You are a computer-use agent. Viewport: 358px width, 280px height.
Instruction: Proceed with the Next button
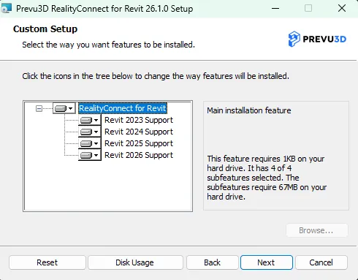(x=267, y=262)
